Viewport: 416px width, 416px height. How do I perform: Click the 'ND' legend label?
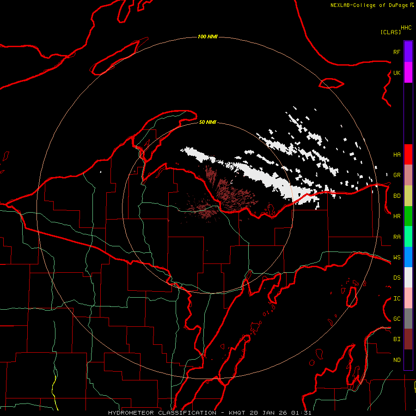click(x=397, y=360)
